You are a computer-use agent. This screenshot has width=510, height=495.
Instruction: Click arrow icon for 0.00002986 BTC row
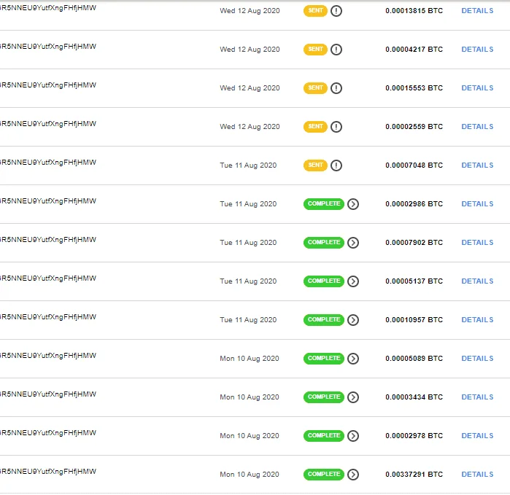pyautogui.click(x=353, y=204)
